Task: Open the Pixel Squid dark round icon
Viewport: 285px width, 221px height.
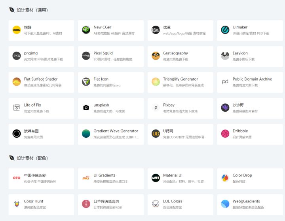Action: (x=86, y=56)
